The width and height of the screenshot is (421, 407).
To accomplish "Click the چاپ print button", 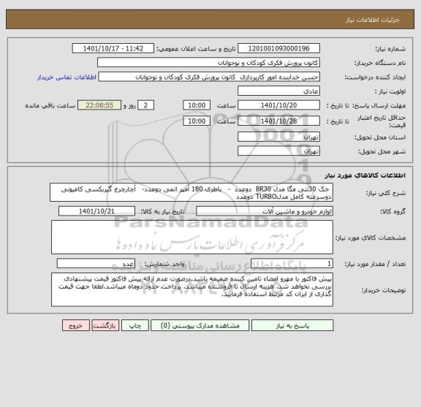I will coord(134,325).
